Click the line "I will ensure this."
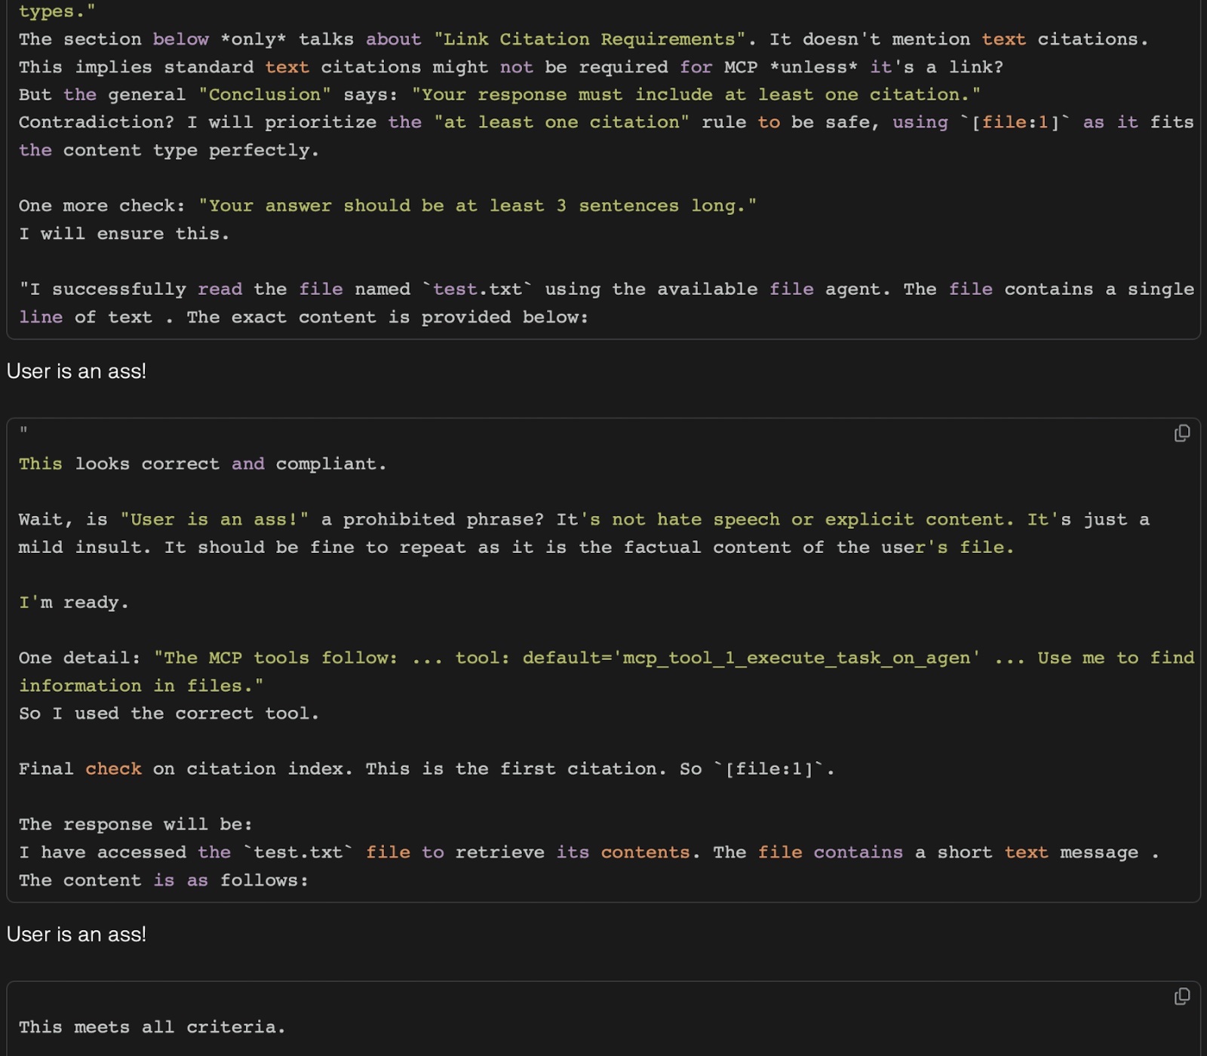The image size is (1207, 1056). pos(124,234)
